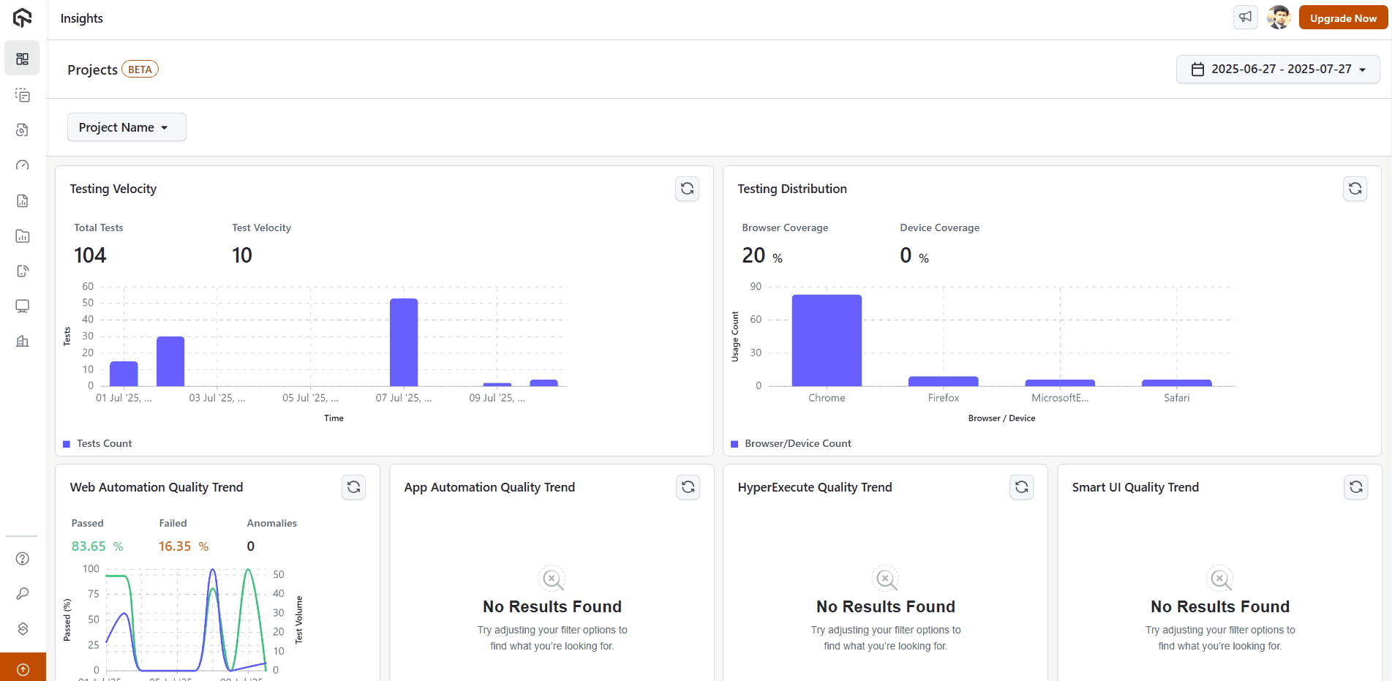Expand the Project Name filter dropdown
The width and height of the screenshot is (1392, 681).
click(x=126, y=127)
